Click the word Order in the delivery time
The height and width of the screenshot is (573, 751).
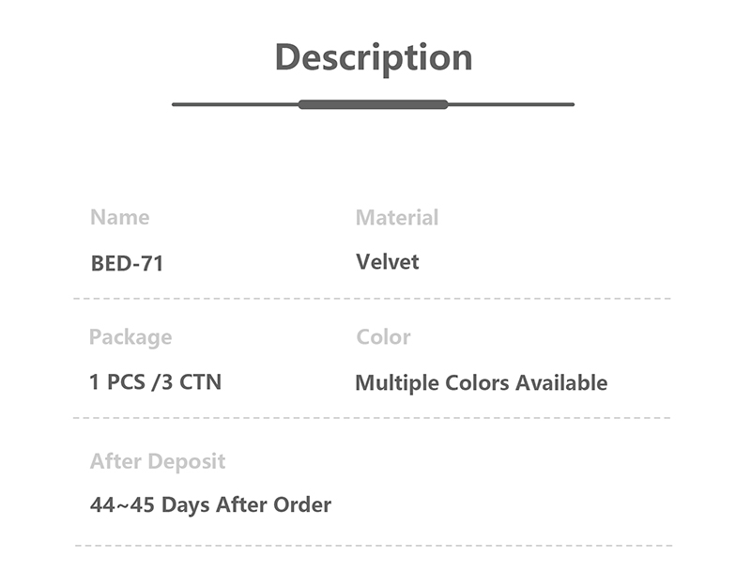[x=301, y=505]
